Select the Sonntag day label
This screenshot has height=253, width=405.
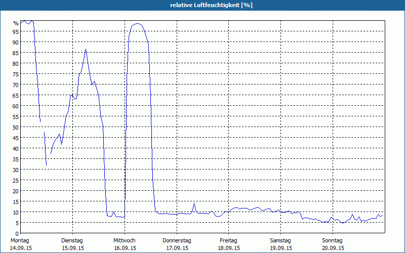point(332,241)
